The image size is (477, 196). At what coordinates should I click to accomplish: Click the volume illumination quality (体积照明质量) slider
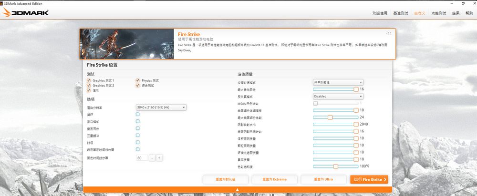pyautogui.click(x=335, y=138)
